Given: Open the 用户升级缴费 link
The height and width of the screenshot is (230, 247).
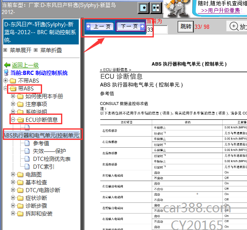Looking at the screenshot, I should point(220,11).
